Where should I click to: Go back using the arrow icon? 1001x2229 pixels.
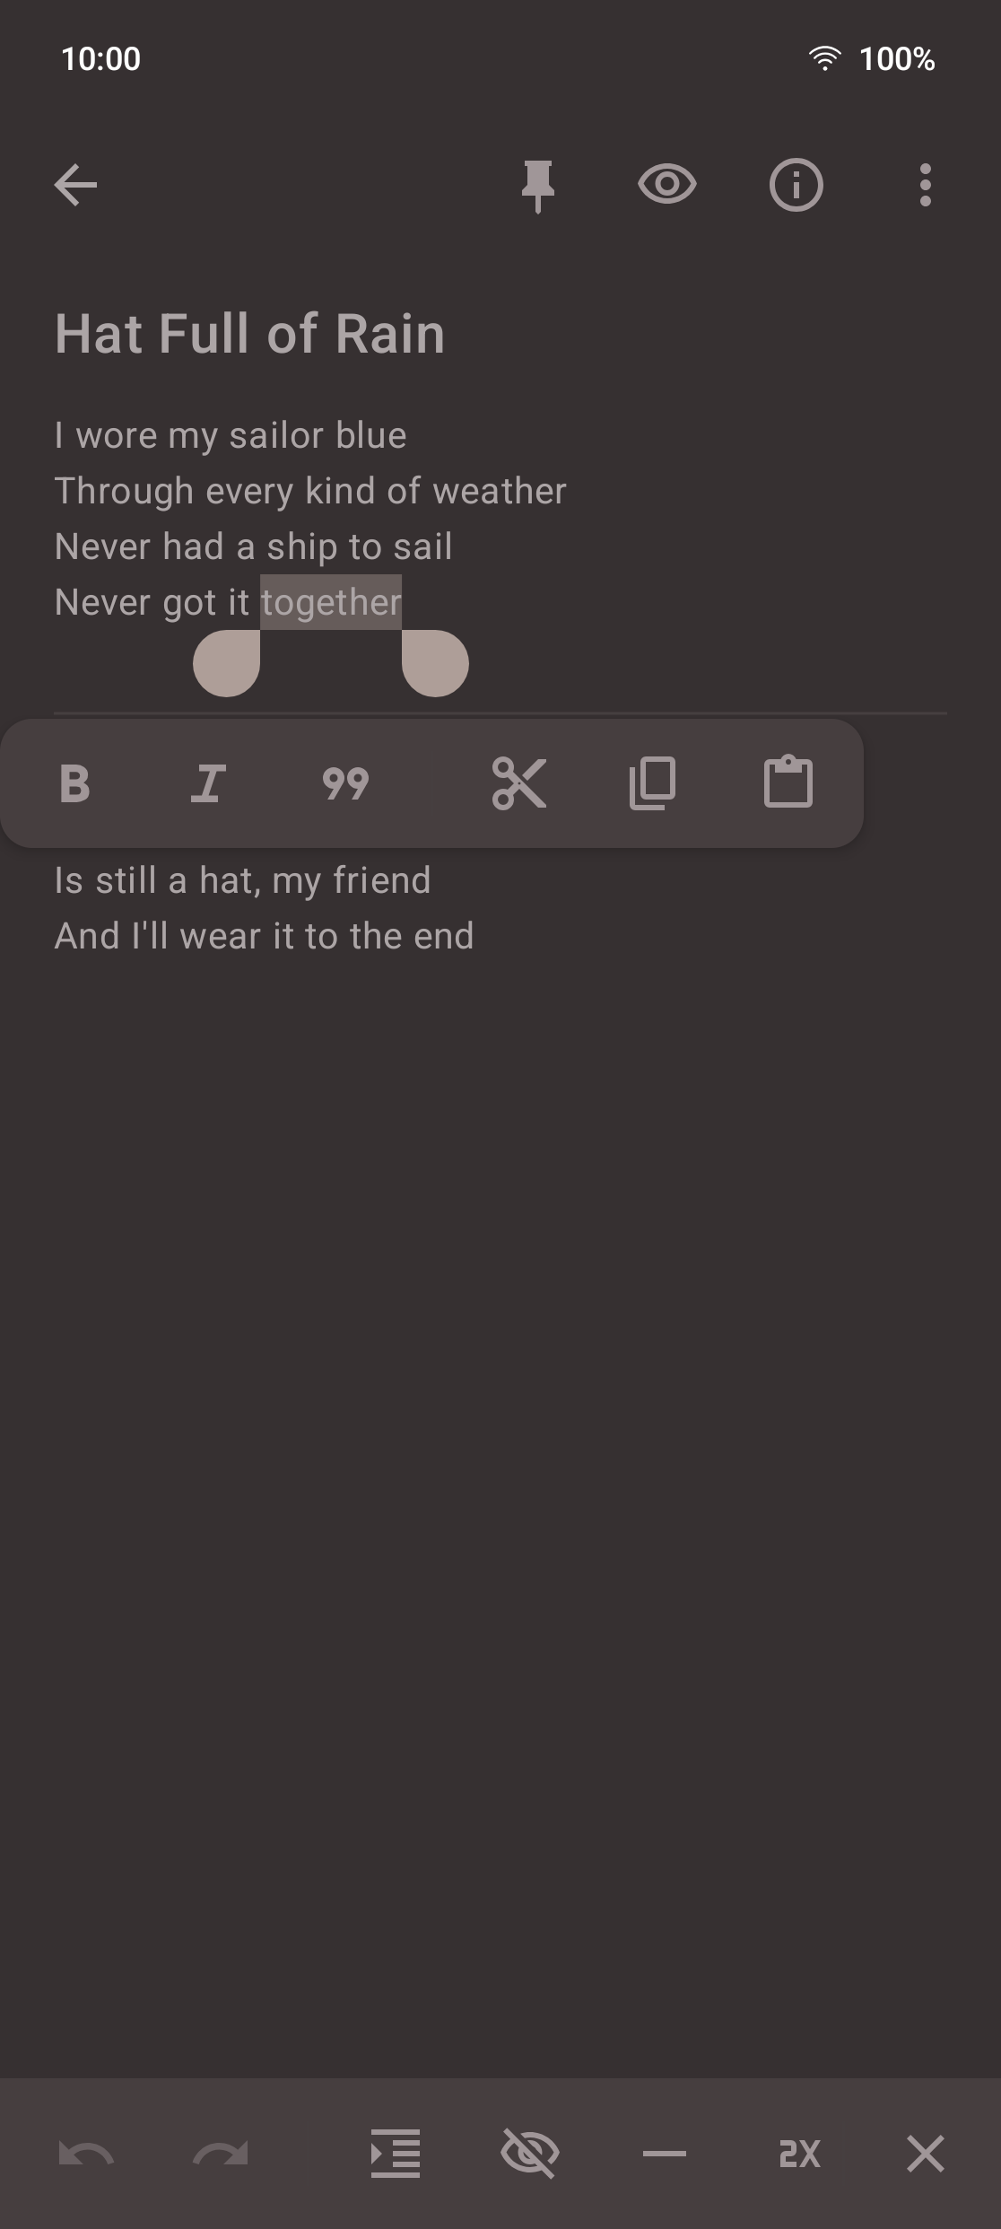pos(75,186)
